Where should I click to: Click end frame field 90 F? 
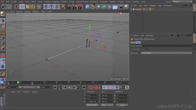46,87
